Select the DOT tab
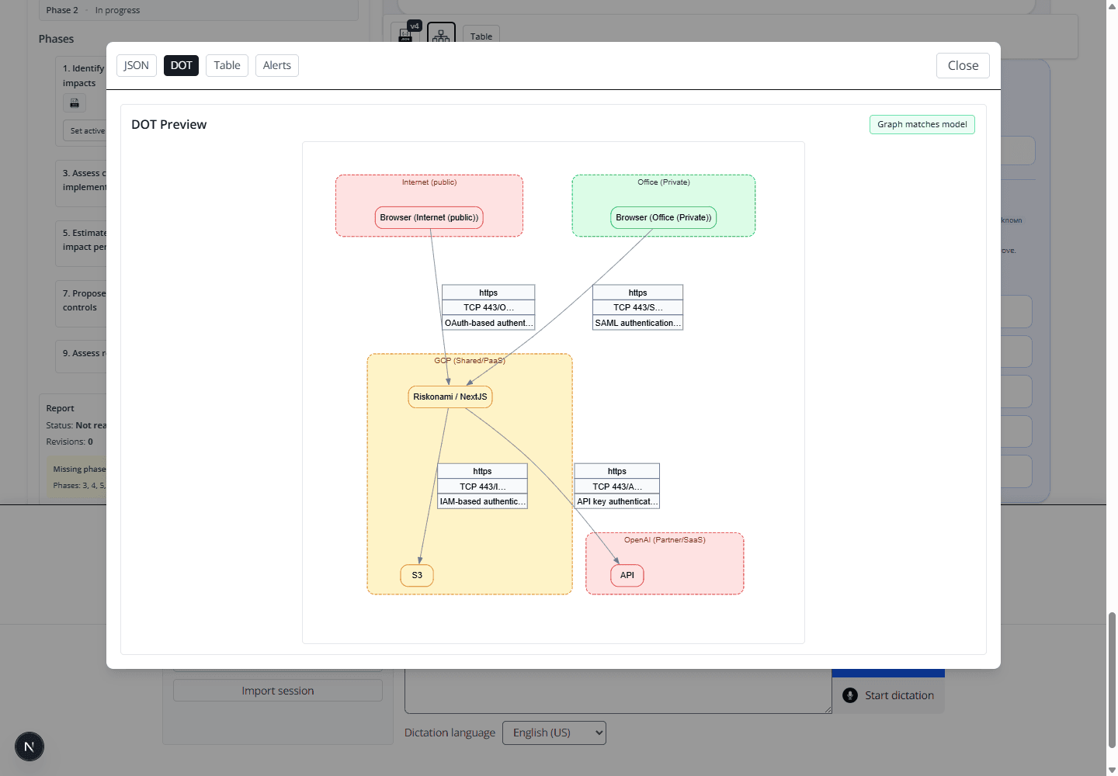The height and width of the screenshot is (776, 1118). (x=181, y=65)
